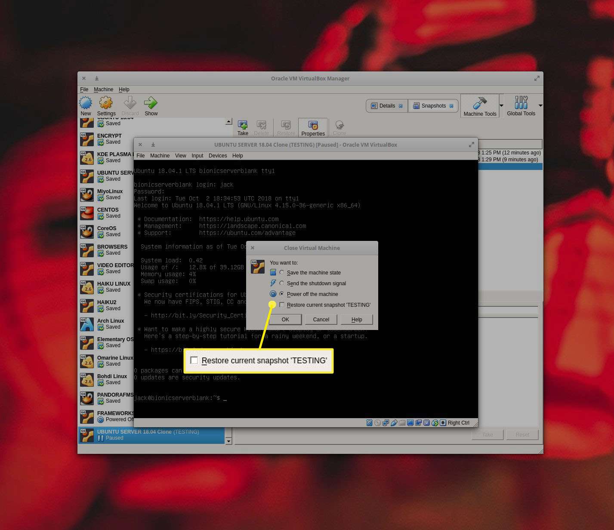Switch to Snapshots view button
This screenshot has width=614, height=530.
(x=433, y=106)
